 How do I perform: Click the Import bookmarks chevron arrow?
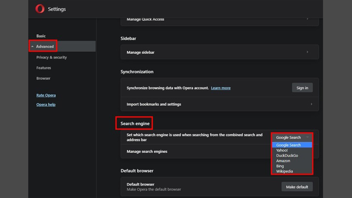coord(312,104)
